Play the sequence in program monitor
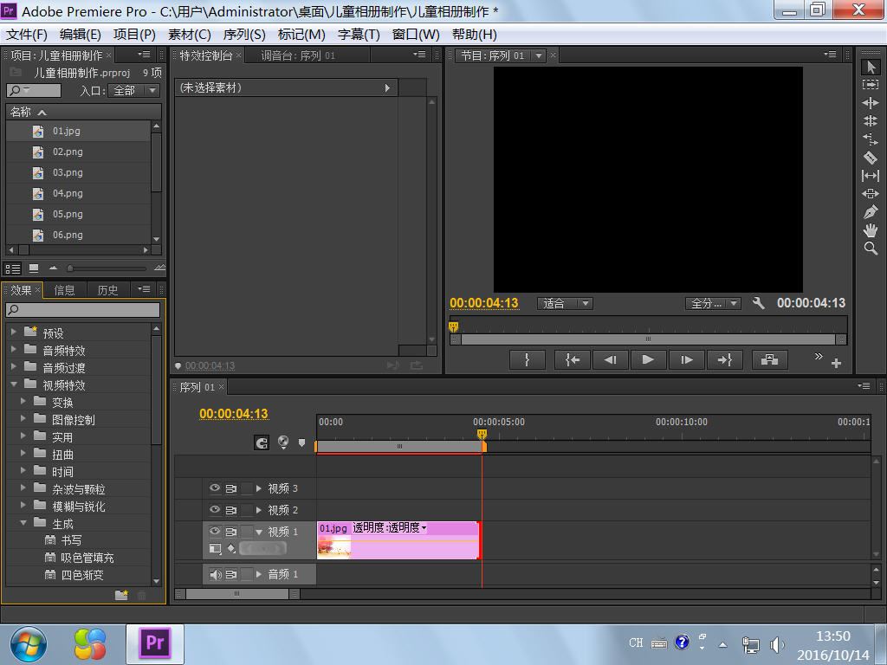Screen dimensions: 887x665 (x=648, y=359)
